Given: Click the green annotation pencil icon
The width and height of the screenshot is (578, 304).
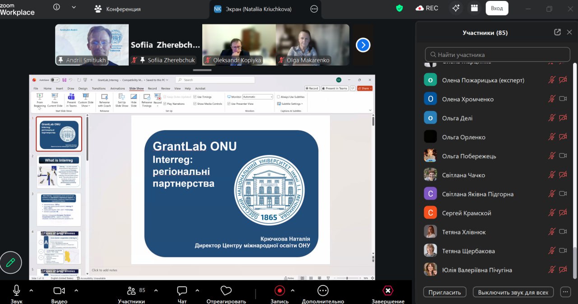Looking at the screenshot, I should (10, 262).
